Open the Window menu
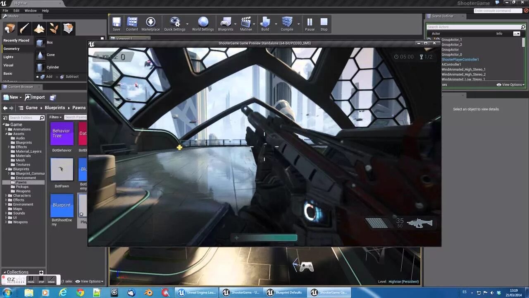Viewport: 529px width, 298px height. point(31,10)
